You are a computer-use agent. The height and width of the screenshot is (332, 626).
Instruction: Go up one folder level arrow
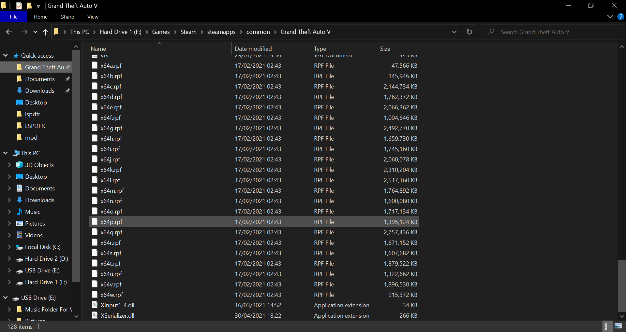45,32
